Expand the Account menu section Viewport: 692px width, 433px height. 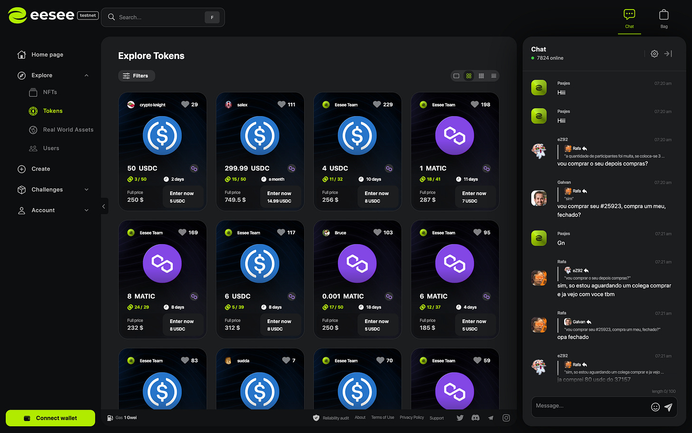pyautogui.click(x=86, y=210)
